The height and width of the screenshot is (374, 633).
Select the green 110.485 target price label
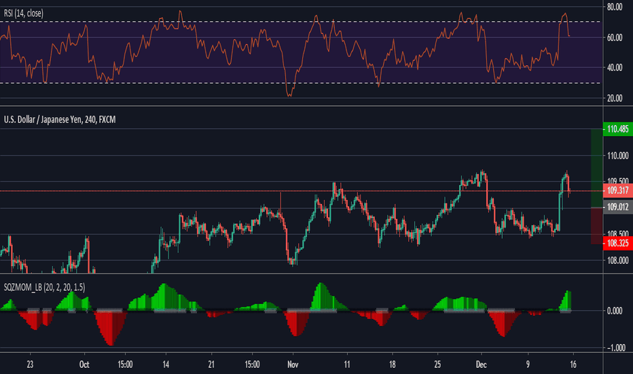[x=617, y=129]
